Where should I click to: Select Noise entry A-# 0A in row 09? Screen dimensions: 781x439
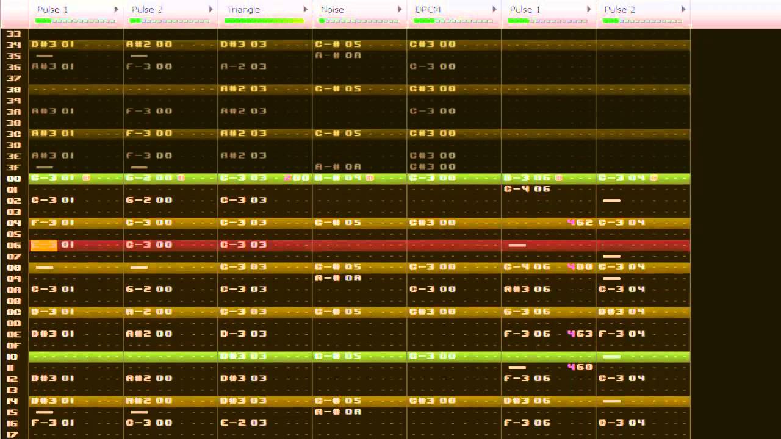338,278
